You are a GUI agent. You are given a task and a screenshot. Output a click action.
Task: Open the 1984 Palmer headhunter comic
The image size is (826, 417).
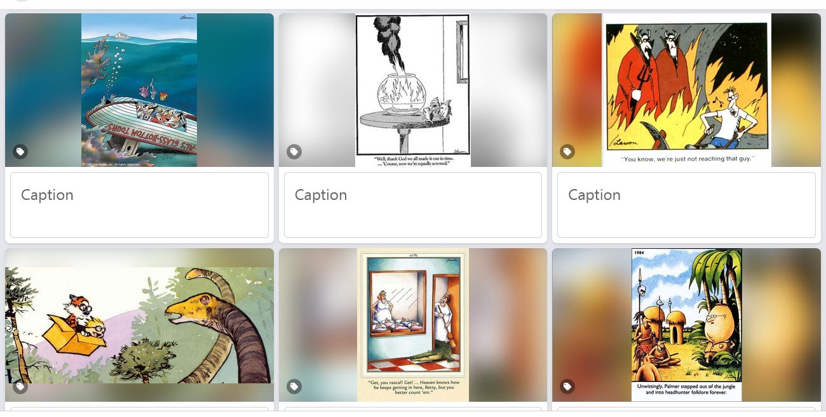pyautogui.click(x=687, y=325)
